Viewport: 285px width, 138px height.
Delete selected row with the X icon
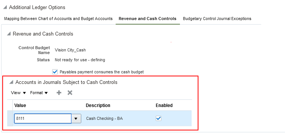(x=70, y=93)
